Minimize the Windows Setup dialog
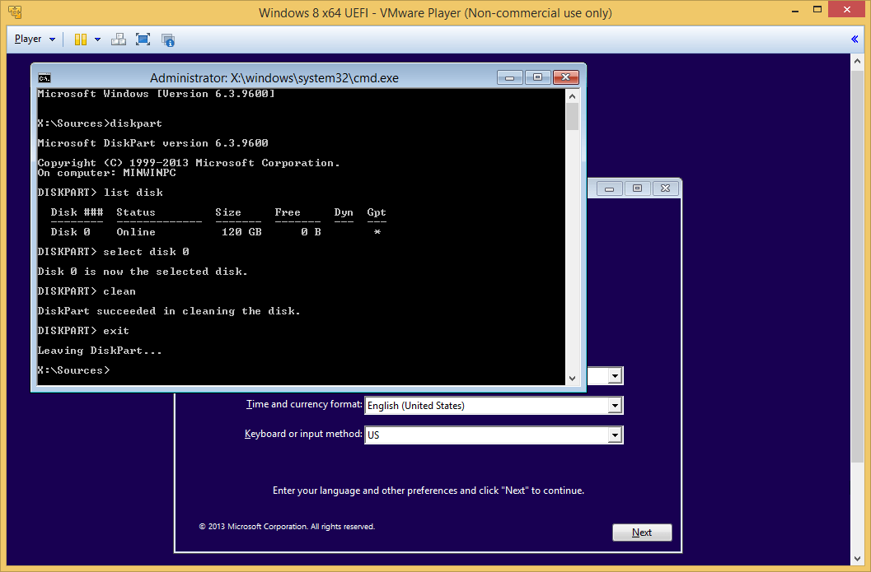 pos(611,188)
